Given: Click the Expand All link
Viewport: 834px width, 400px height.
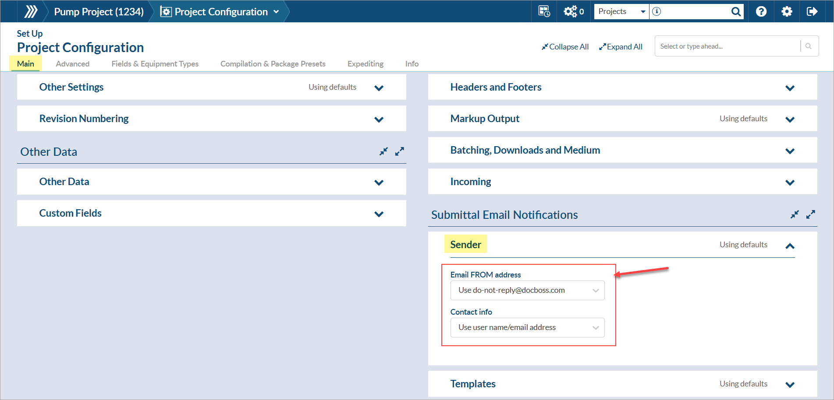Looking at the screenshot, I should 621,47.
